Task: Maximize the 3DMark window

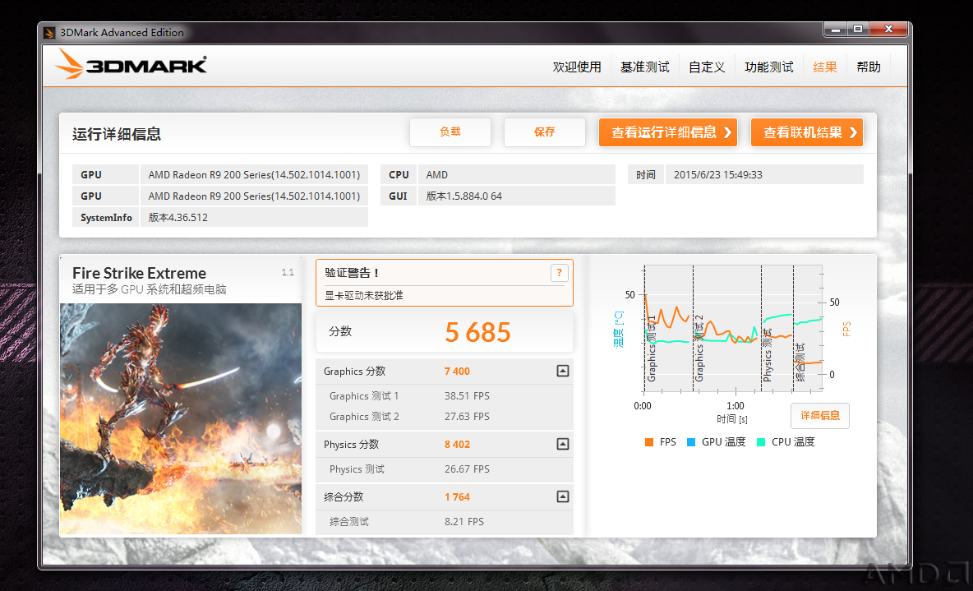Action: [x=858, y=29]
